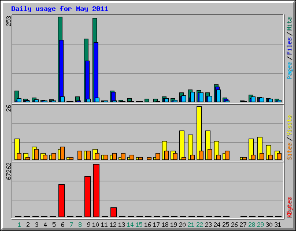The height and width of the screenshot is (231, 296).
Task: Click day label 26 on the x-axis
Action: point(234,225)
